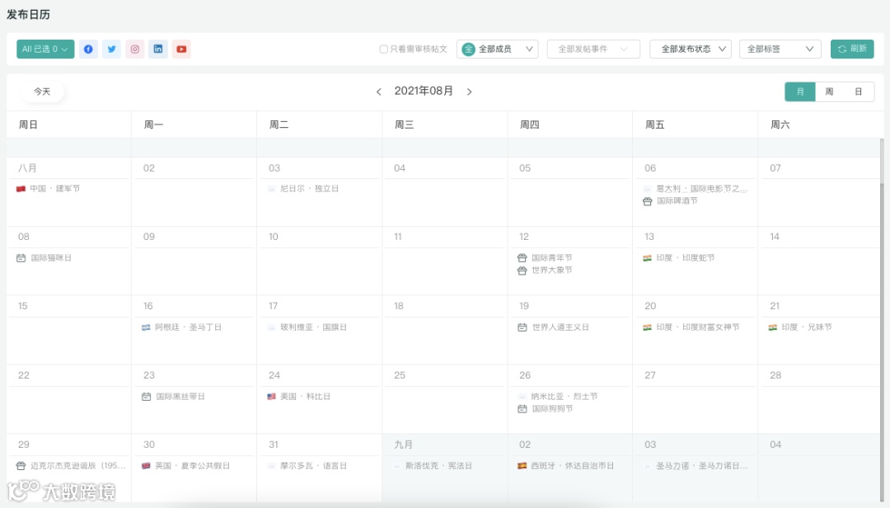890x508 pixels.
Task: Select date cell 18
Action: 444,330
